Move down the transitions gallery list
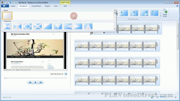Image resolution: width=180 pixels, height=101 pixels. (x=115, y=29)
